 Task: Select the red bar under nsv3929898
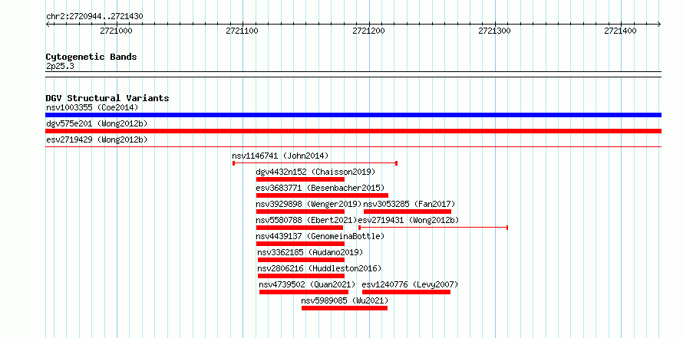[300, 212]
